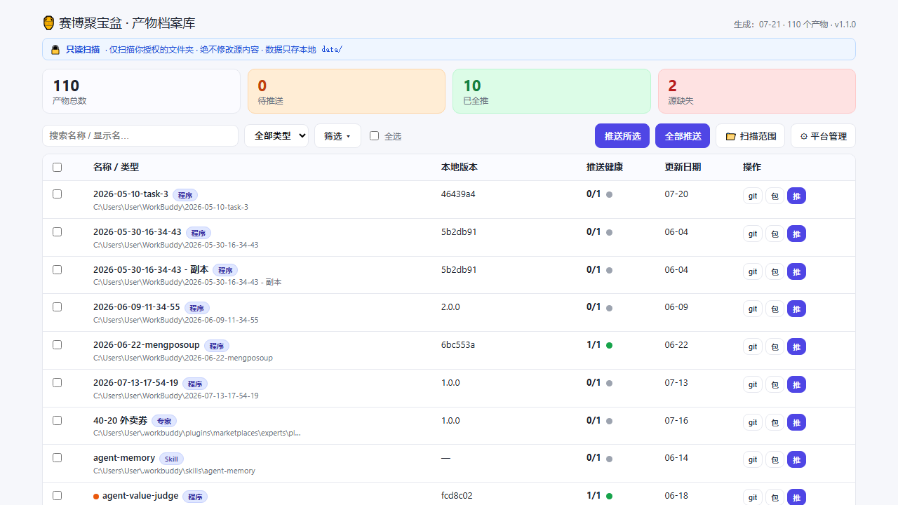Click git for agent-memory
This screenshot has width=898, height=505.
click(753, 459)
